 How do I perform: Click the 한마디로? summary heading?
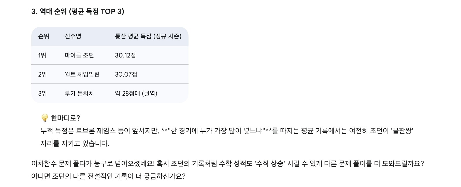coord(65,118)
